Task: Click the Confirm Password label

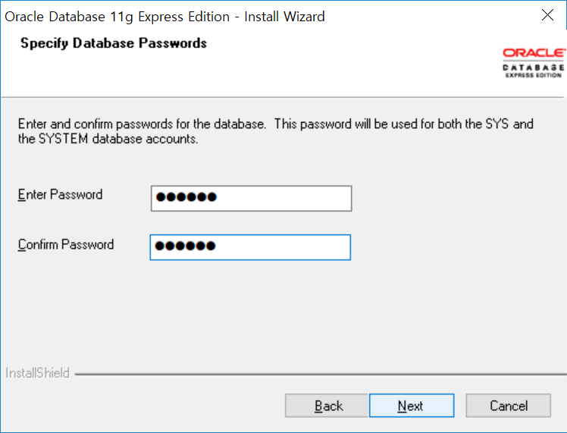Action: click(x=66, y=244)
